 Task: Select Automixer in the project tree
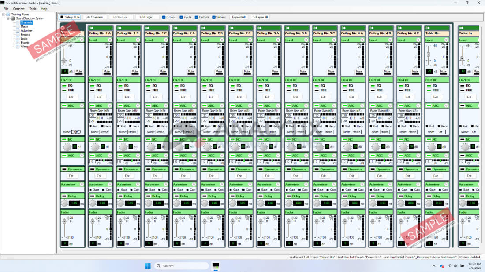(26, 30)
